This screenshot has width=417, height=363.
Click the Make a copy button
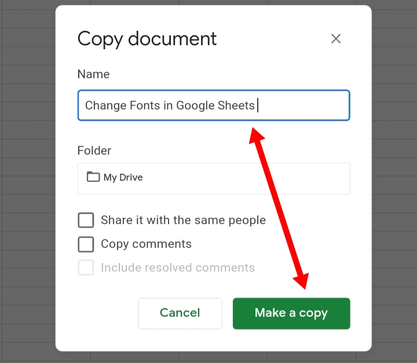pos(291,313)
